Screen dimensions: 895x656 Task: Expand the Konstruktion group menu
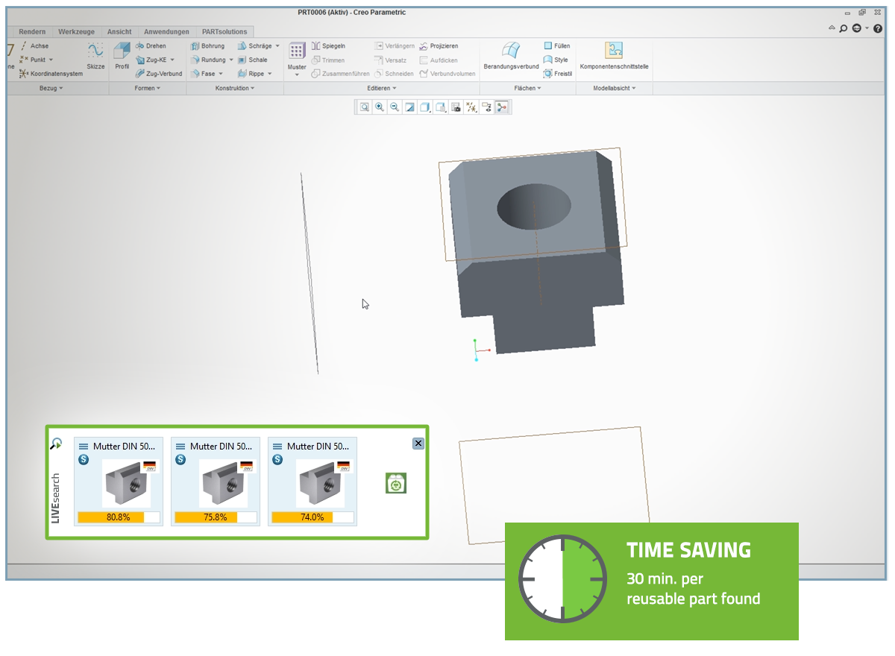252,88
